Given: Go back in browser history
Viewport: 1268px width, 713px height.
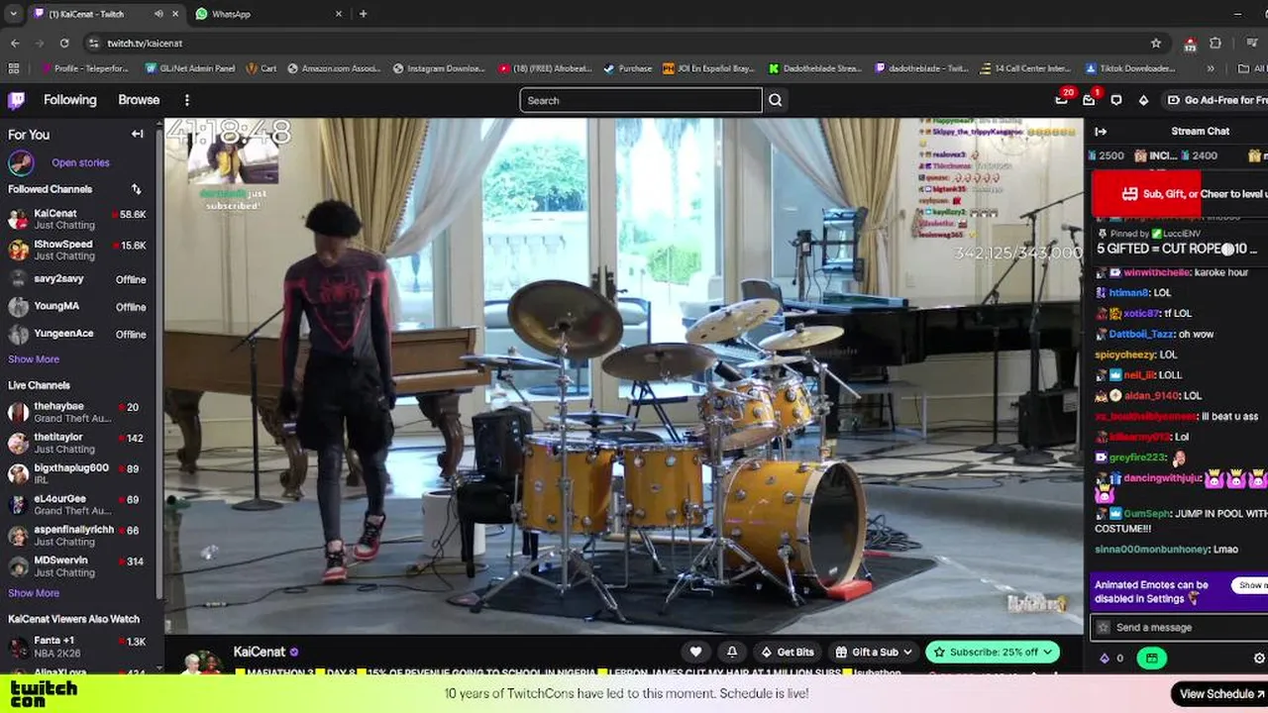Looking at the screenshot, I should pyautogui.click(x=15, y=44).
